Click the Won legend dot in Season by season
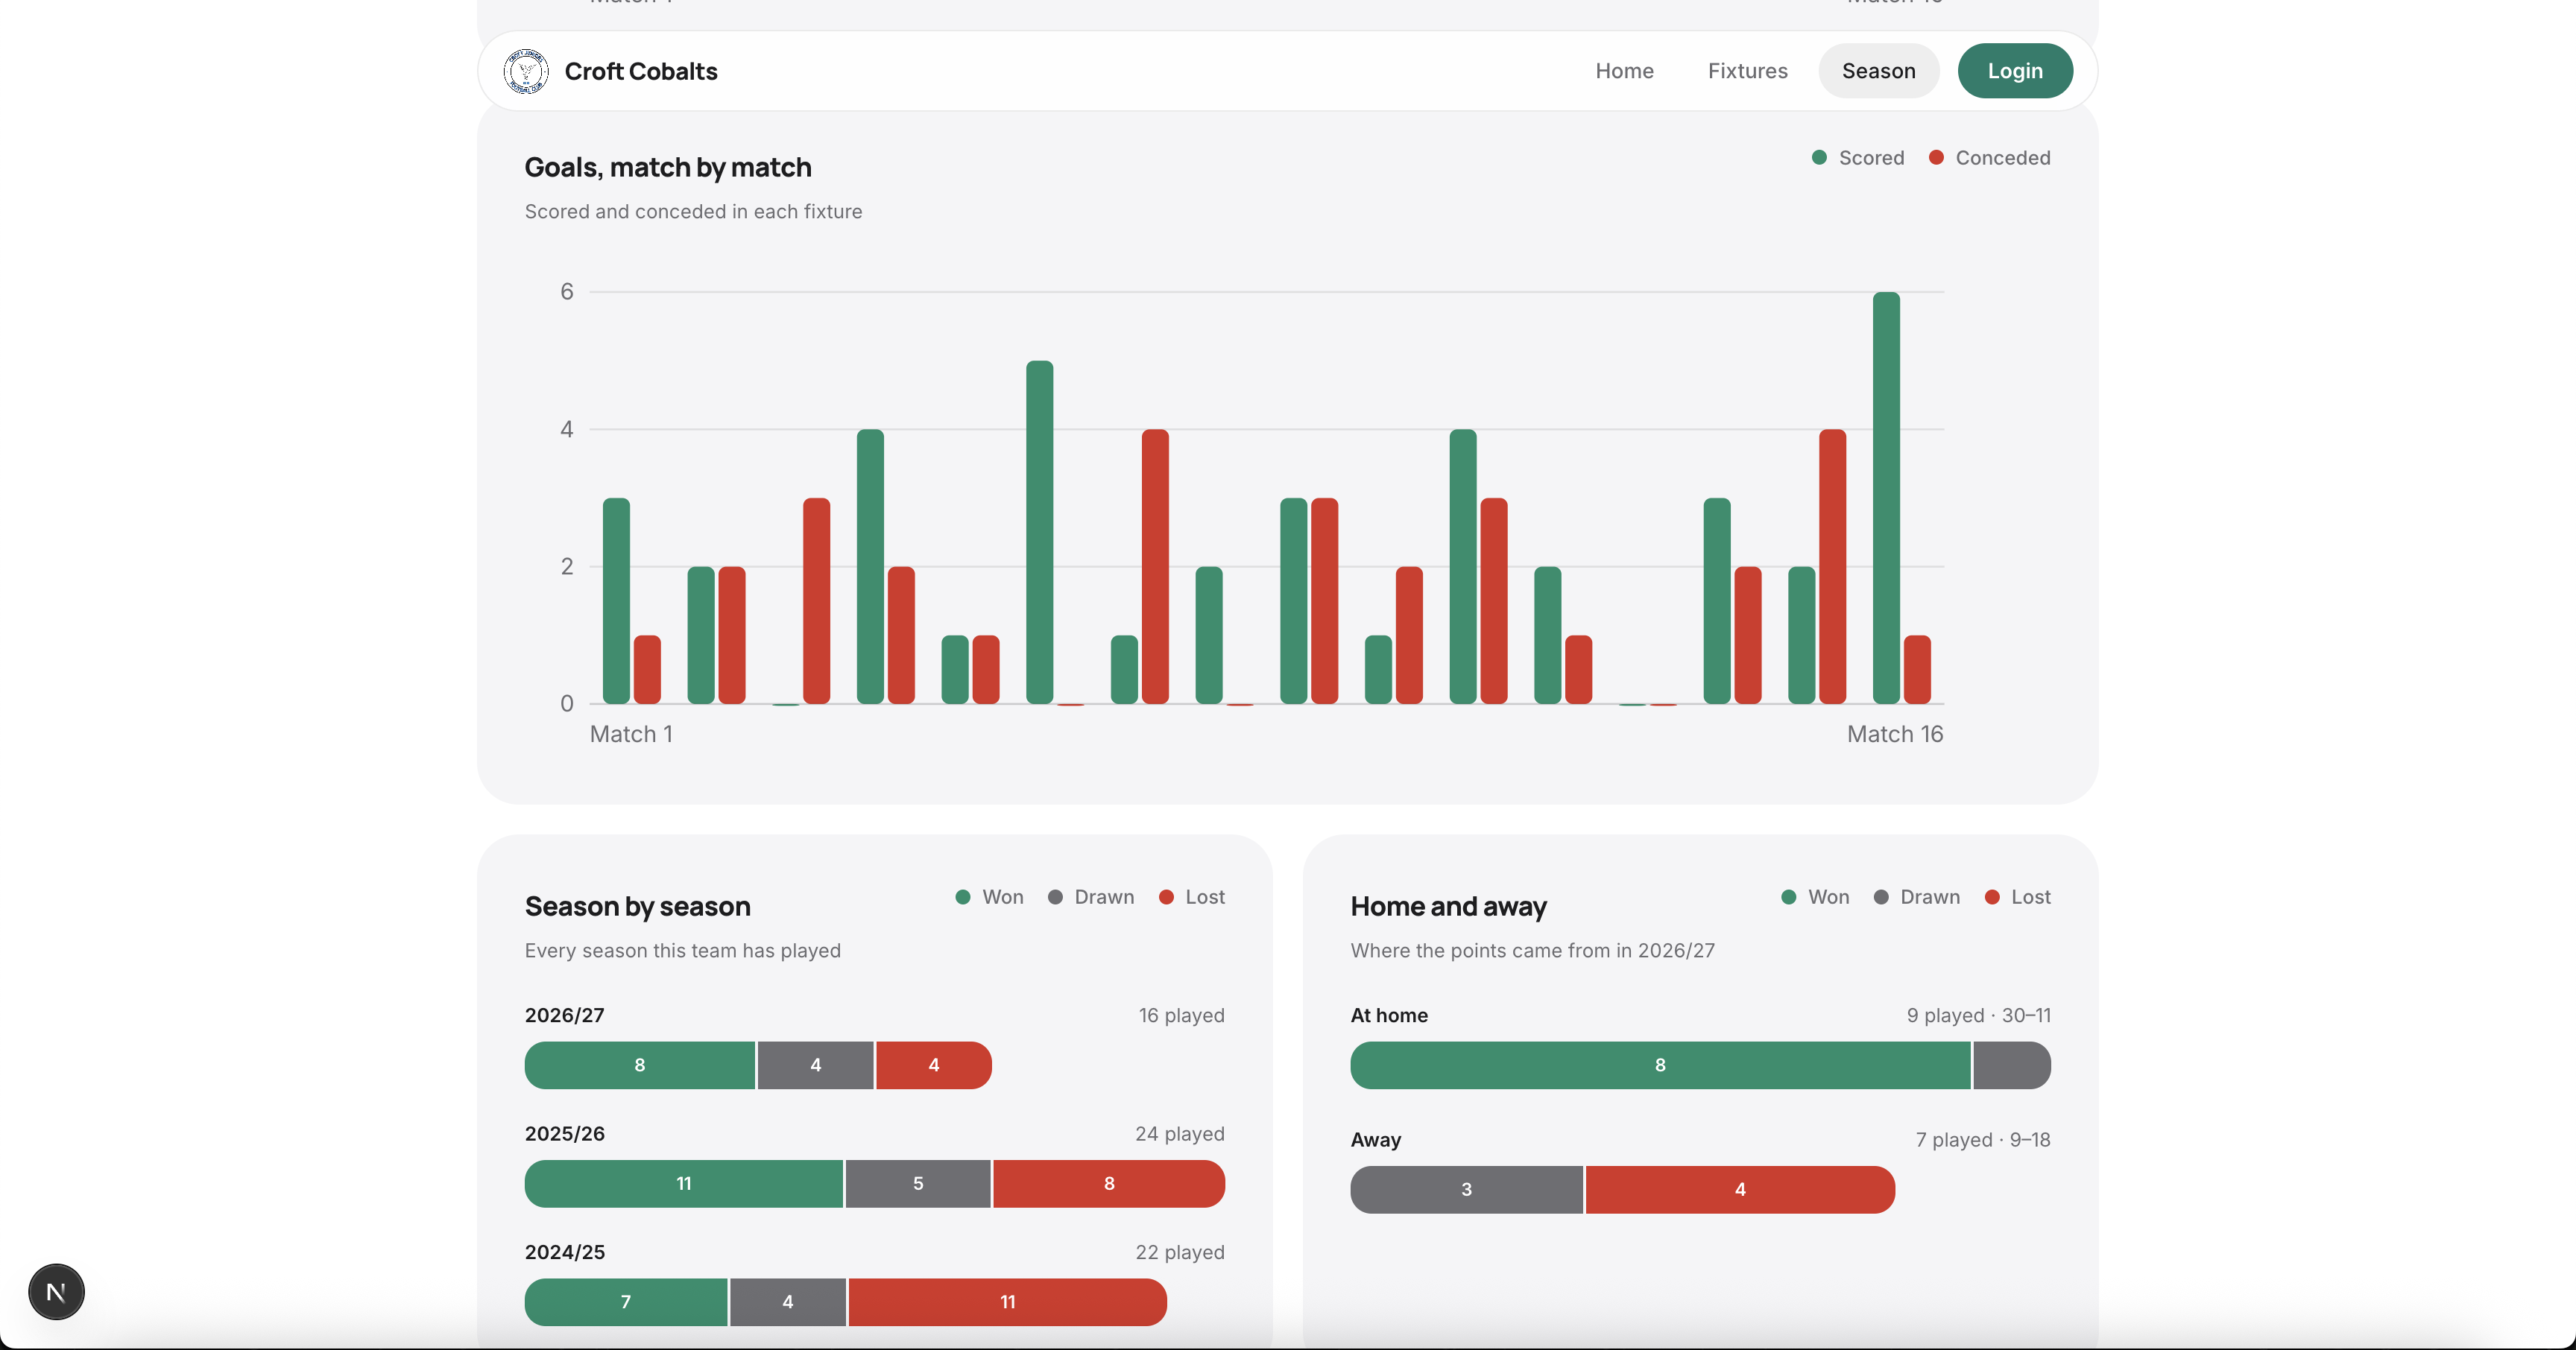Viewport: 2576px width, 1350px height. [x=963, y=896]
